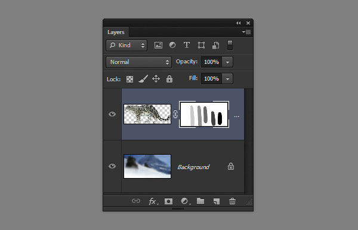The width and height of the screenshot is (358, 230).
Task: Filter layers by shape layers icon
Action: 201,45
